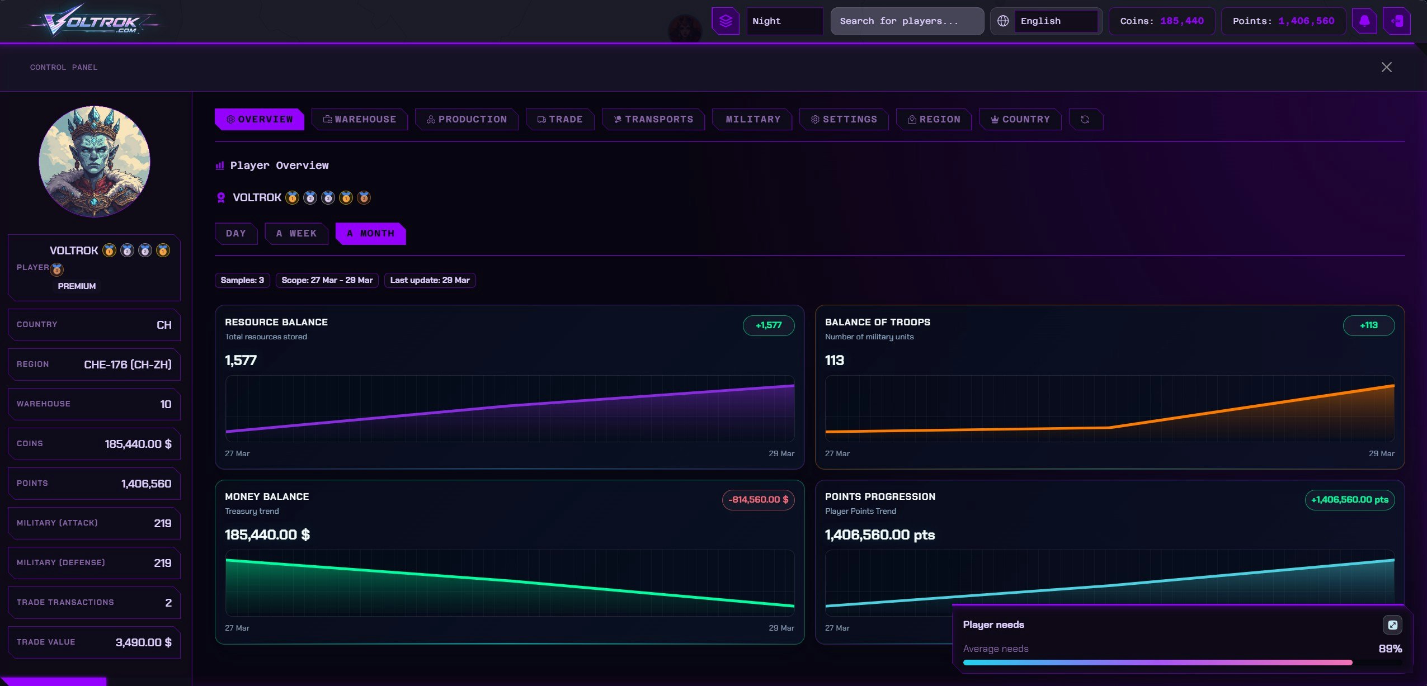Click the Voltrok.com logo
This screenshot has width=1427, height=686.
[94, 21]
